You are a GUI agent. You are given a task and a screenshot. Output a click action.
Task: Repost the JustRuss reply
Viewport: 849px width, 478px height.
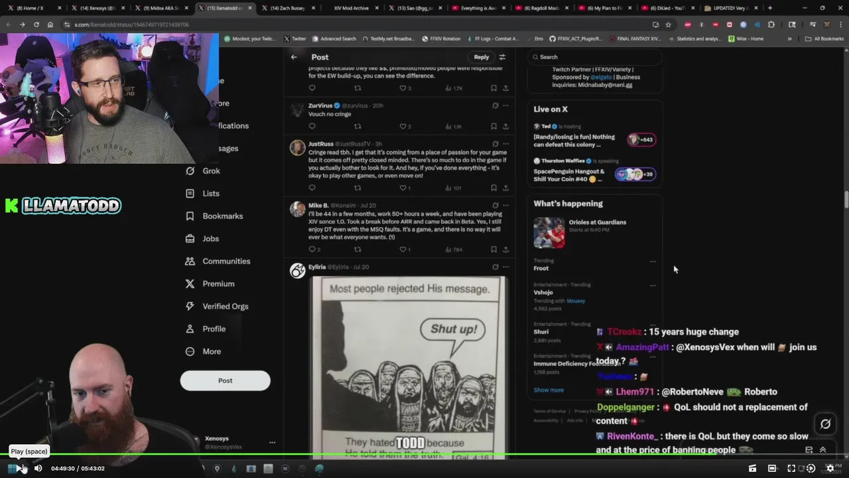click(358, 188)
